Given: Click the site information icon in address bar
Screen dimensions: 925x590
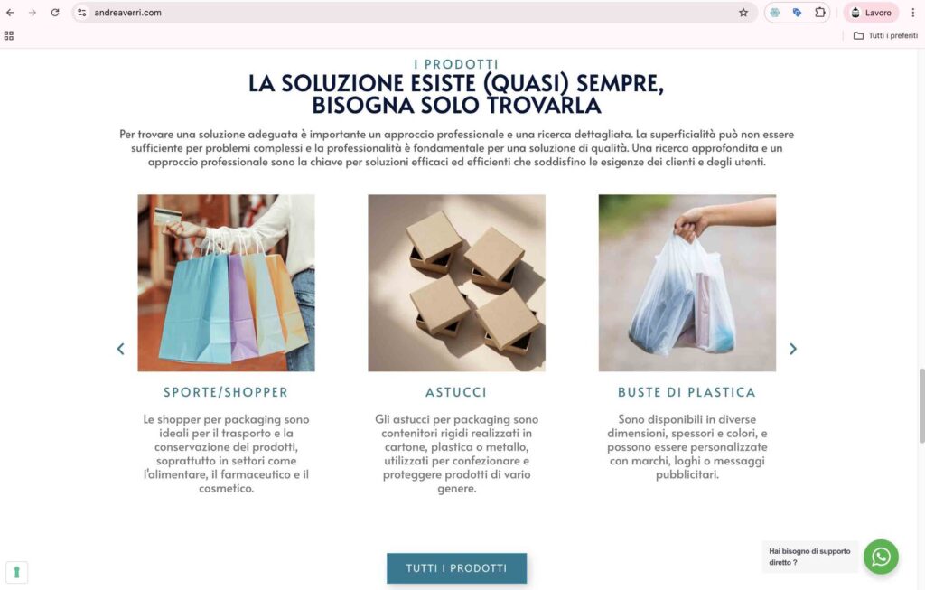Looking at the screenshot, I should pyautogui.click(x=82, y=13).
